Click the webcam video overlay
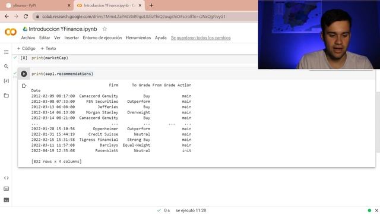Image resolution: width=380 pixels, height=214 pixels. [x=319, y=34]
